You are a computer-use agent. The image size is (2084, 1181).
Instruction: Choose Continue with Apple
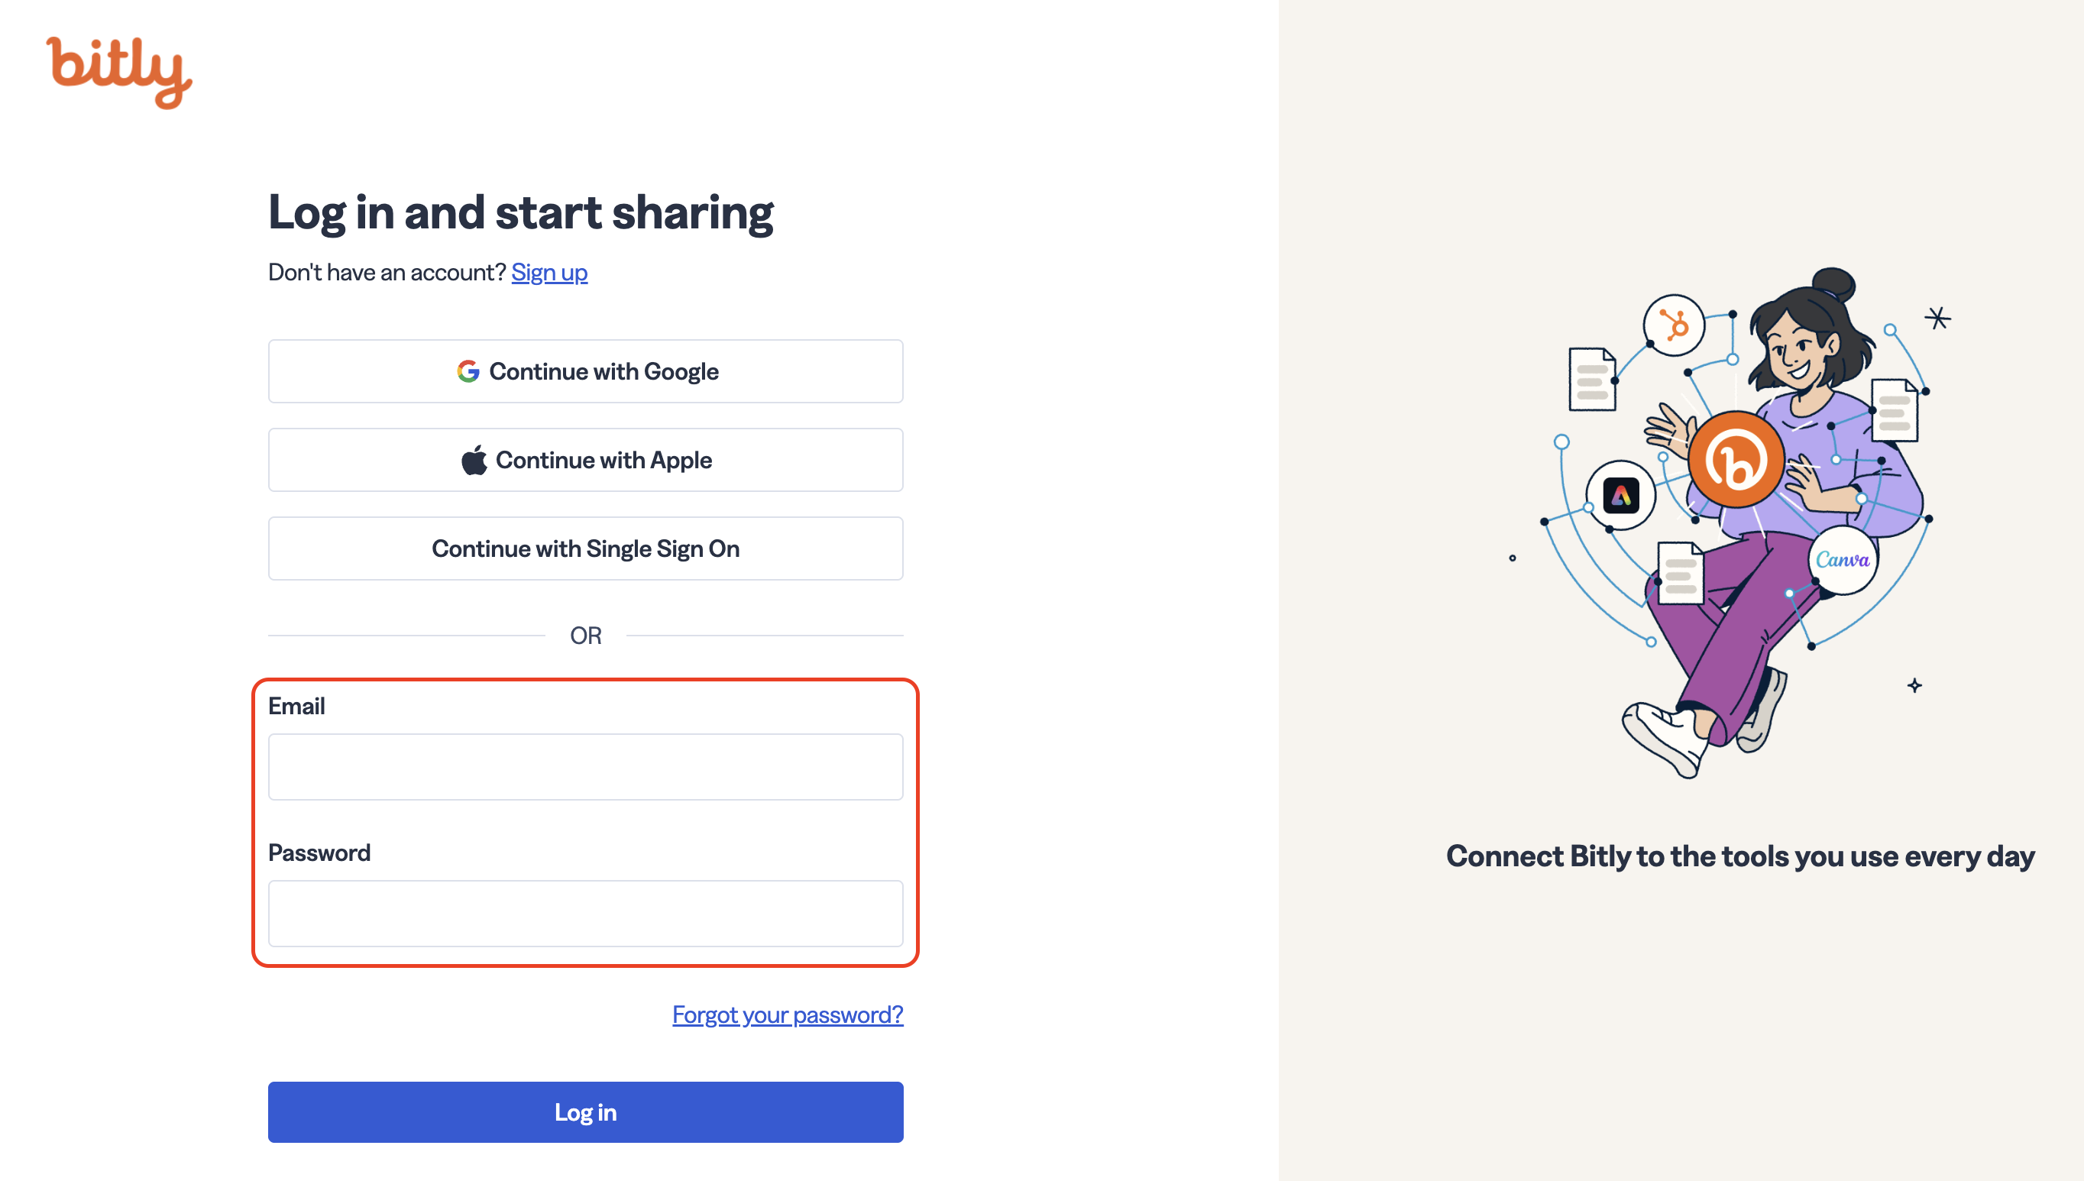click(x=585, y=460)
